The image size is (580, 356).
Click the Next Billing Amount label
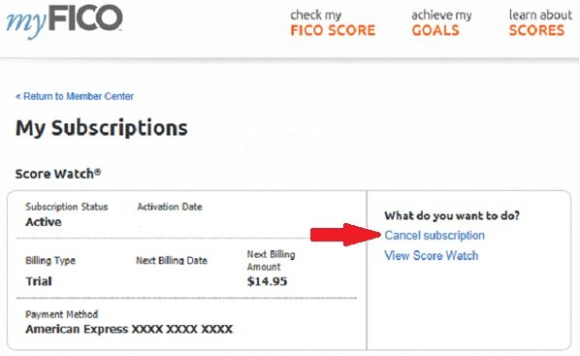[271, 261]
